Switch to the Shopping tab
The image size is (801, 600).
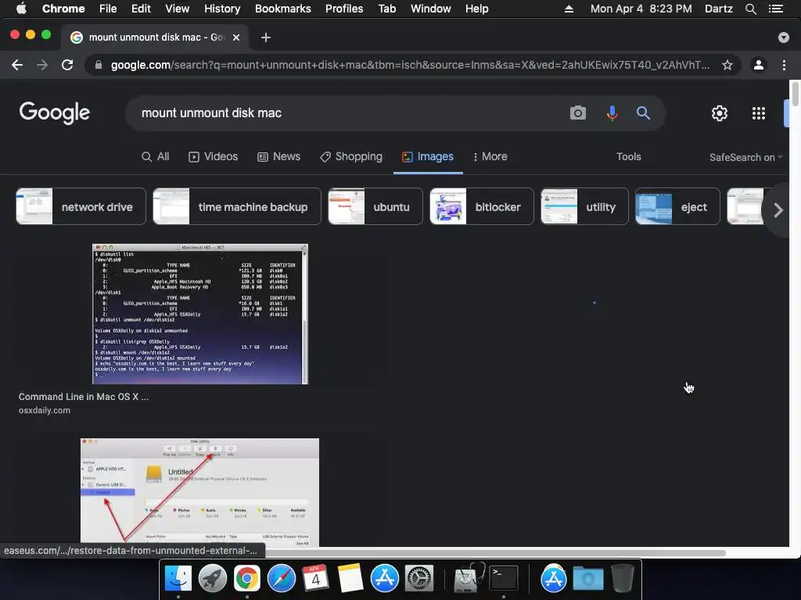pyautogui.click(x=351, y=156)
